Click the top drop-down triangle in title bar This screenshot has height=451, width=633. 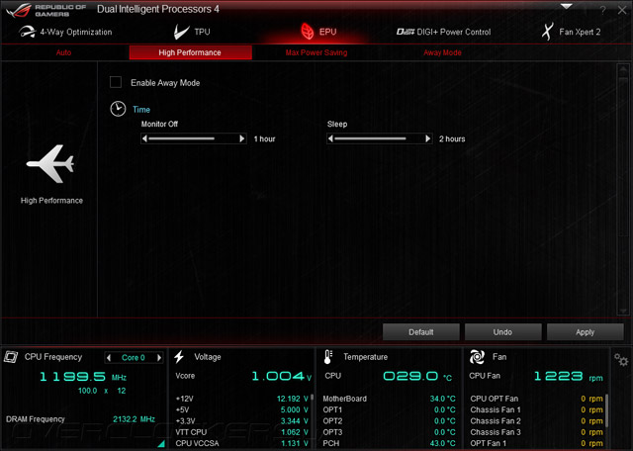(x=567, y=7)
